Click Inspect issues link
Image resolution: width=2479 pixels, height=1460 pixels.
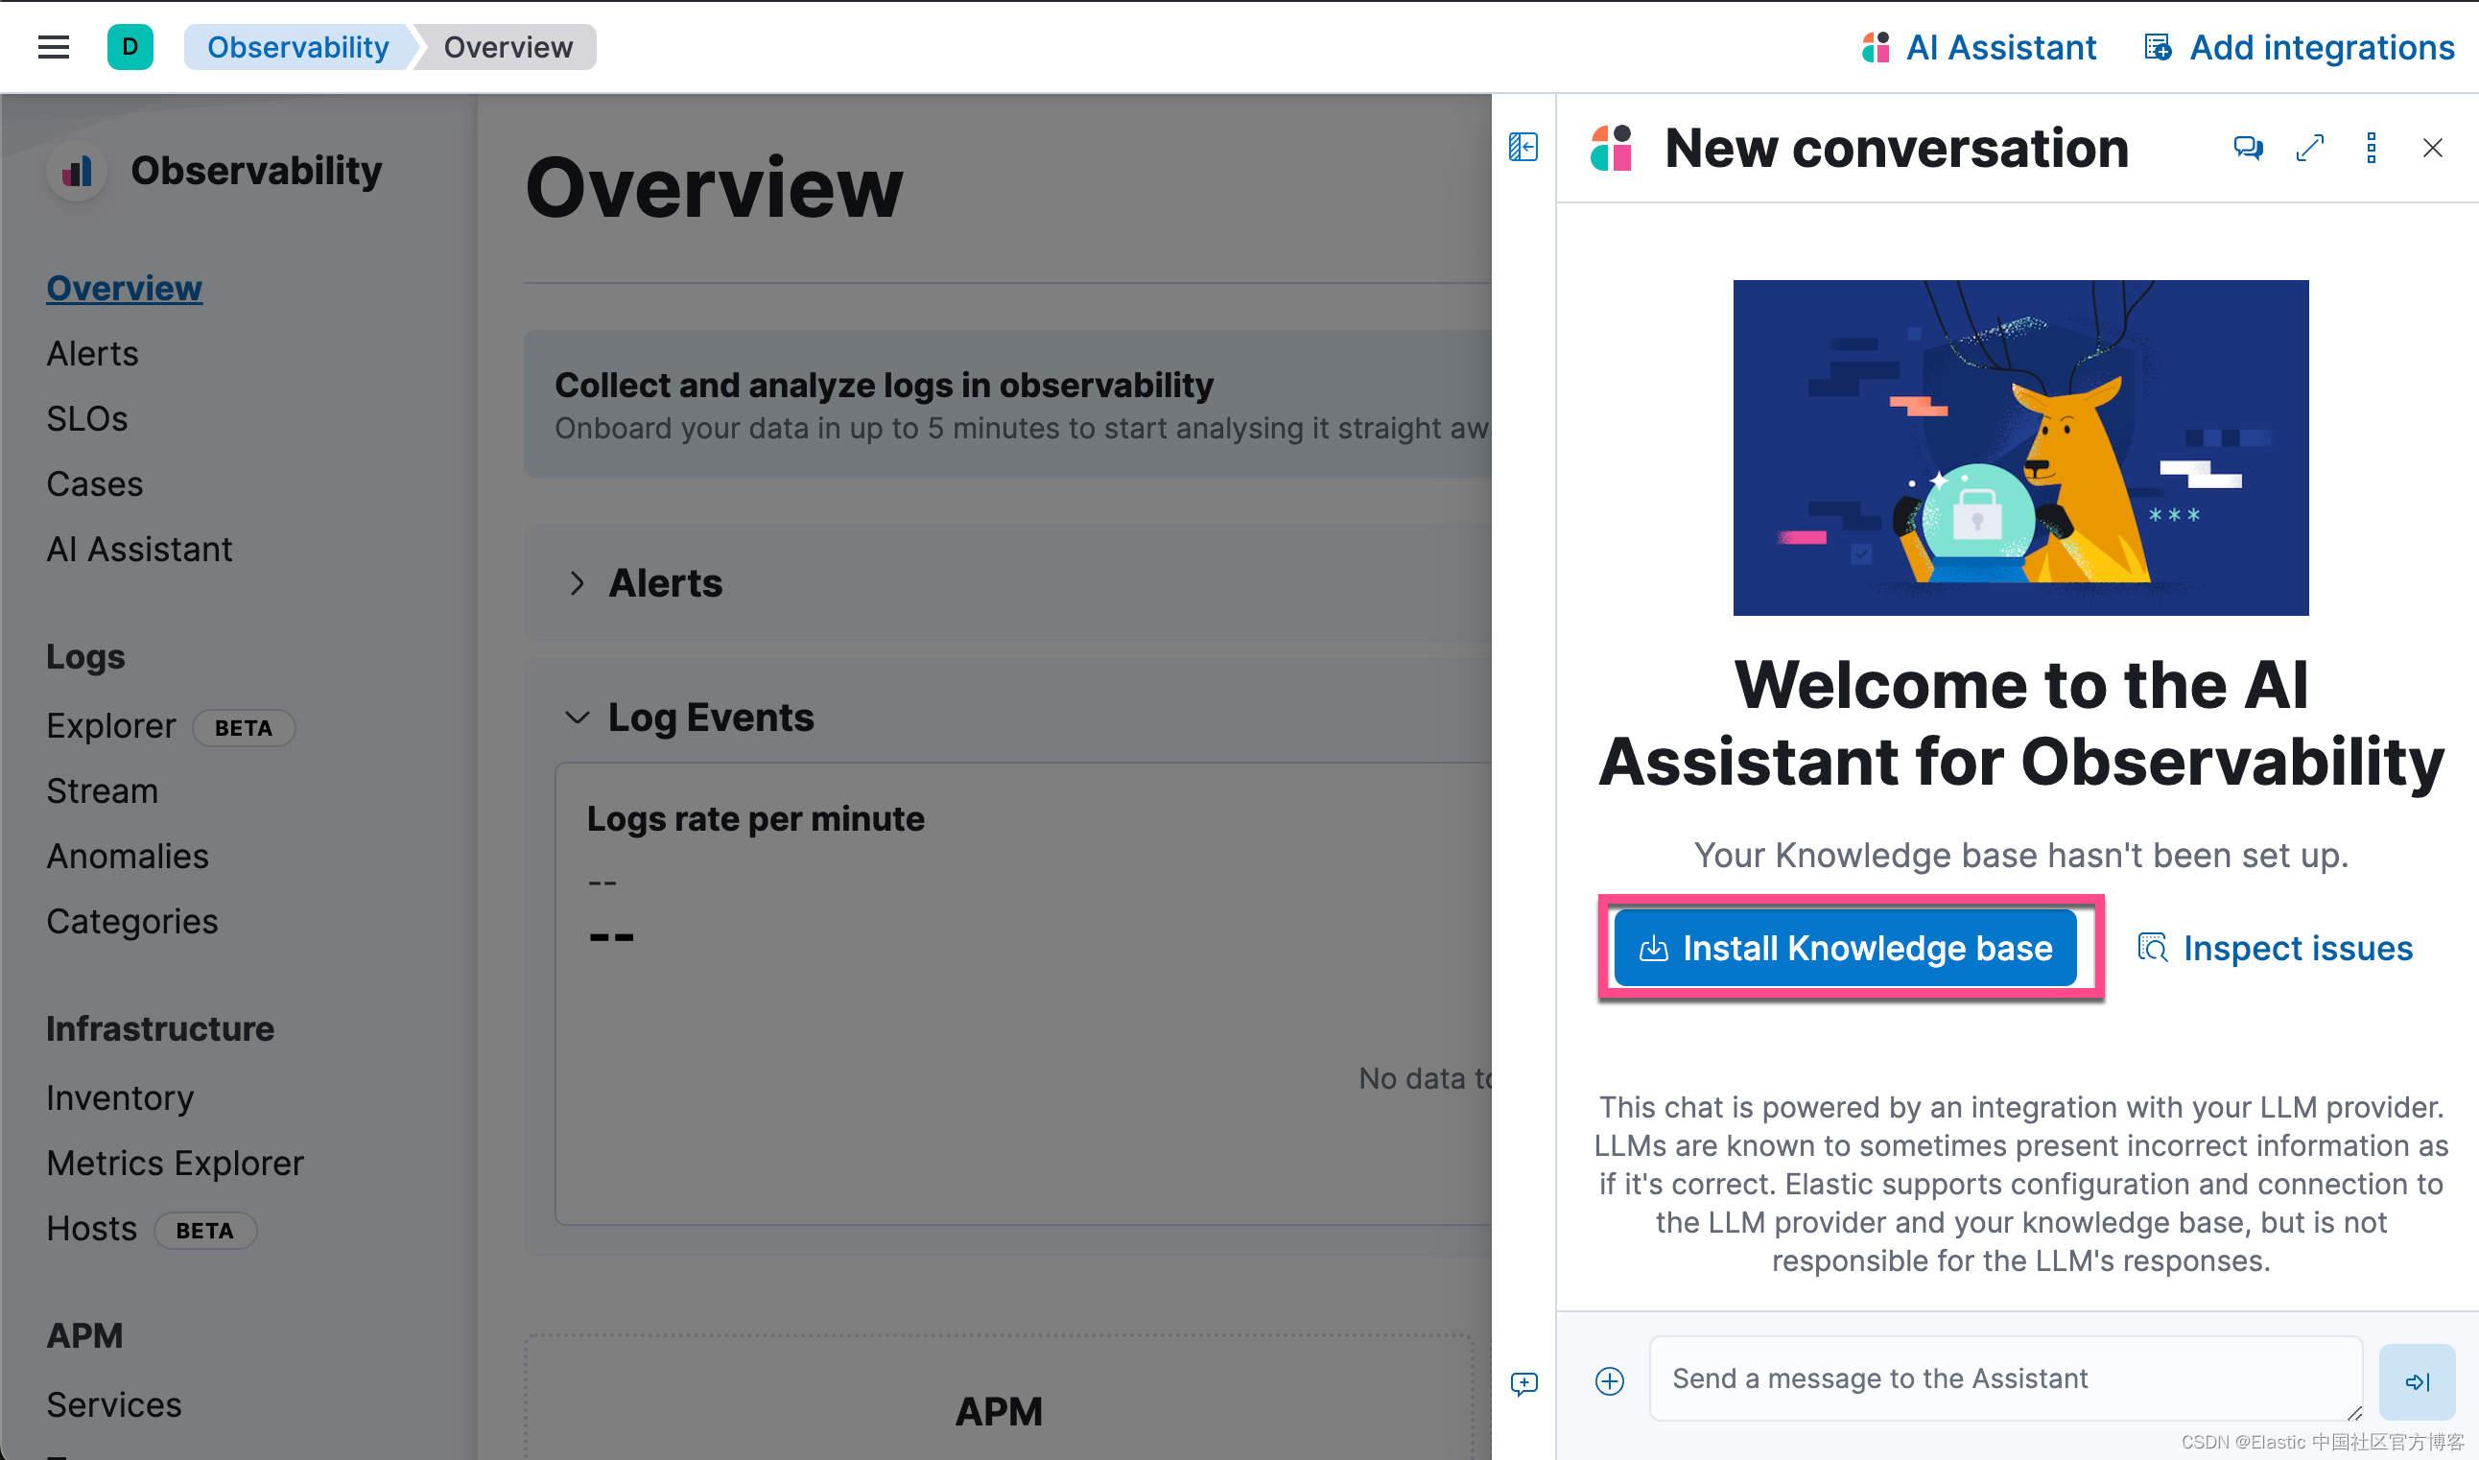point(2276,948)
